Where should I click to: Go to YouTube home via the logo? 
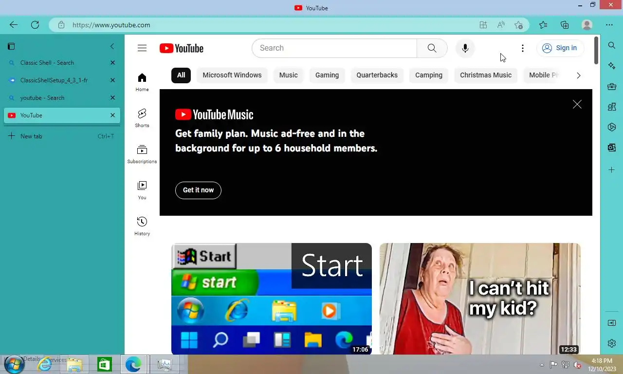pyautogui.click(x=181, y=48)
